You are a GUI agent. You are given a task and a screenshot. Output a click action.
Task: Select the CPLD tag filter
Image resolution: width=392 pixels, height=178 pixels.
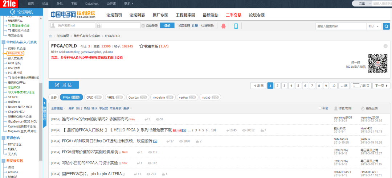94,98
